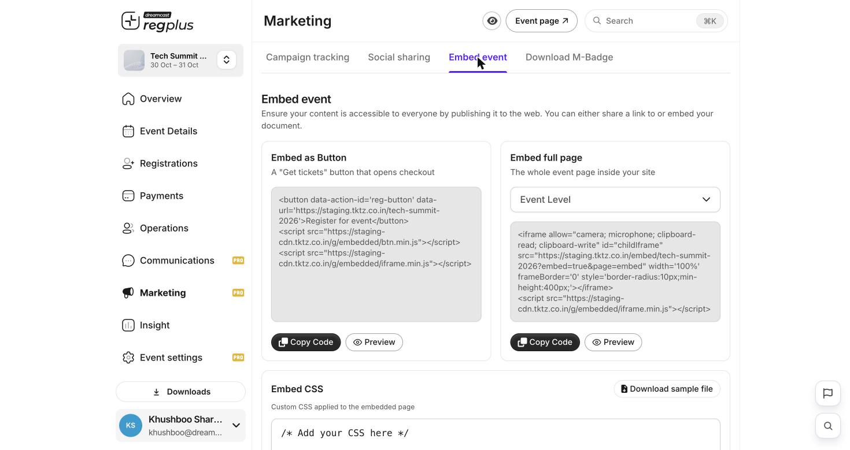
Task: Open the Overview home icon
Action: coord(128,99)
